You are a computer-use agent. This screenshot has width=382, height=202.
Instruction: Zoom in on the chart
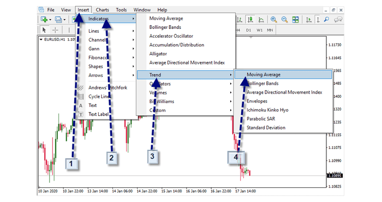tap(273, 20)
